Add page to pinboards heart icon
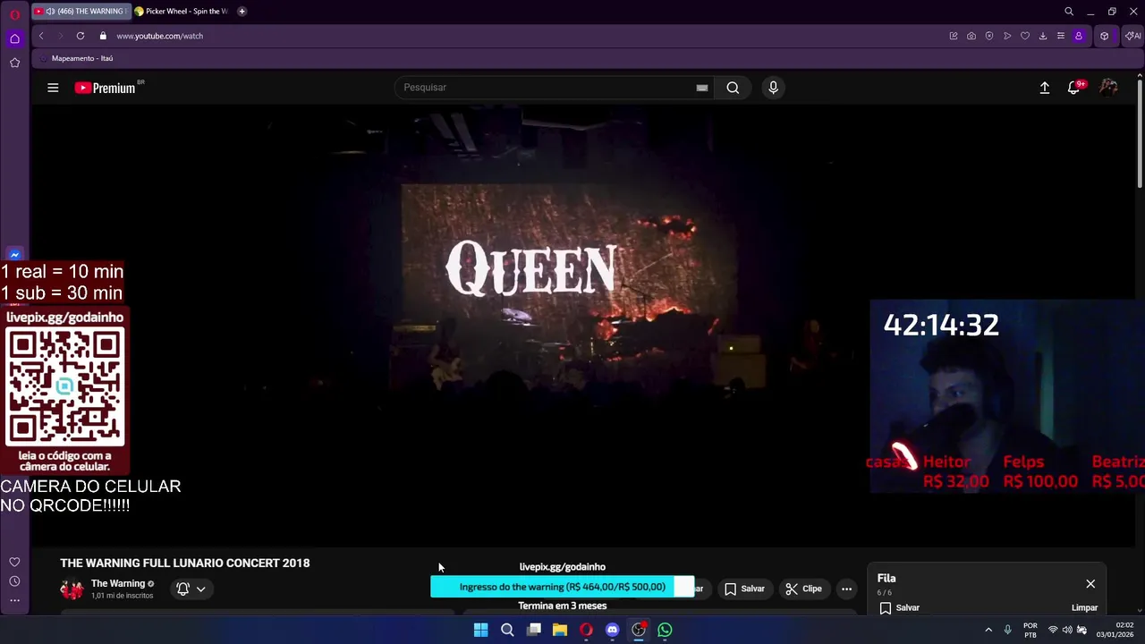The width and height of the screenshot is (1145, 644). coord(1025,36)
